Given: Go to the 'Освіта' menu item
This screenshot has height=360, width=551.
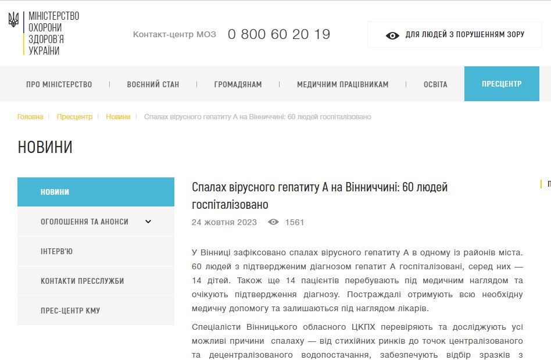Looking at the screenshot, I should click(435, 84).
